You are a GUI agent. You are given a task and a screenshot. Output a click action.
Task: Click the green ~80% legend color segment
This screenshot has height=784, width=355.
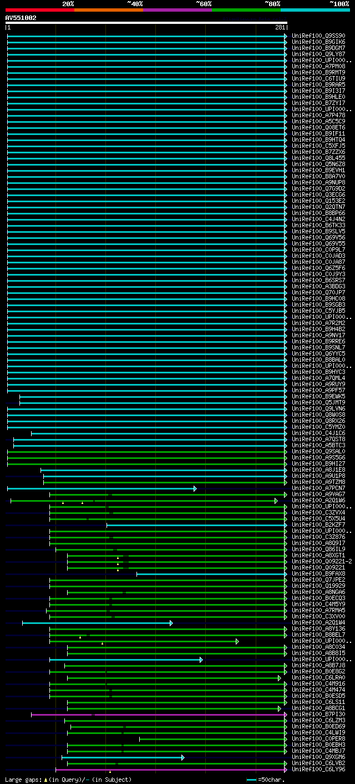[x=246, y=9]
